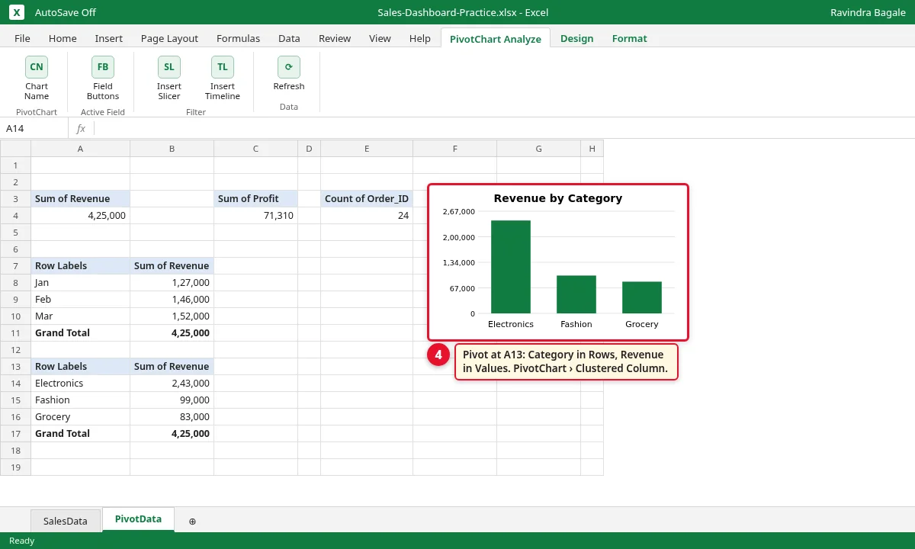Open the Review tab
Viewport: 915px width, 549px height.
tap(335, 38)
